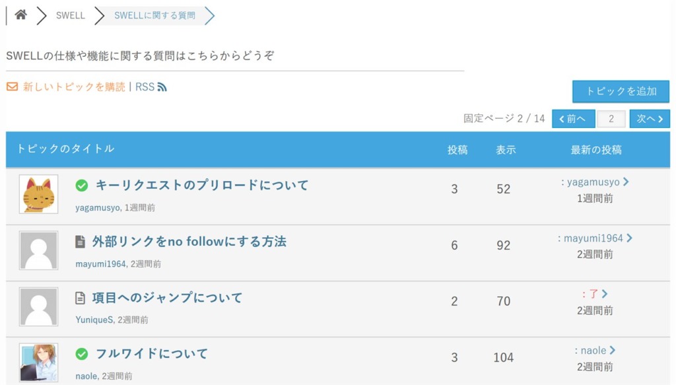The image size is (676, 385).
Task: Go to the previous page with 前へ
Action: point(574,119)
